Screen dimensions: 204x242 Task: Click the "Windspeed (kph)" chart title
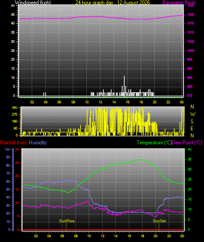coord(33,3)
